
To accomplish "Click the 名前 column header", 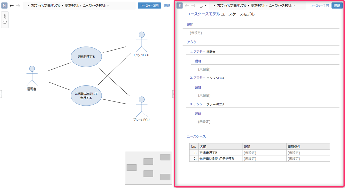I will [x=220, y=146].
